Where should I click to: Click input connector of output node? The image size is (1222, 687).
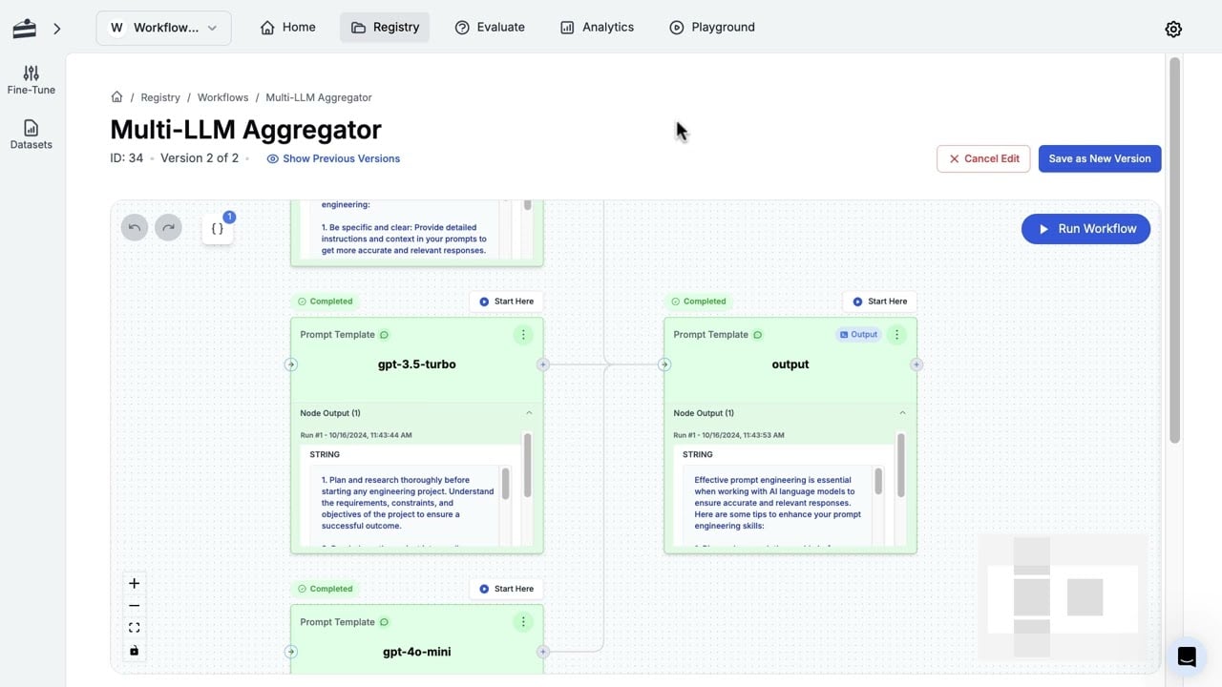(x=664, y=364)
